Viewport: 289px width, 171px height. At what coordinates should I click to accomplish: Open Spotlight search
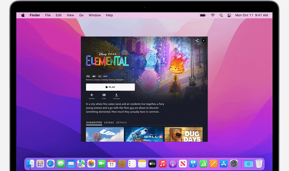point(221,15)
